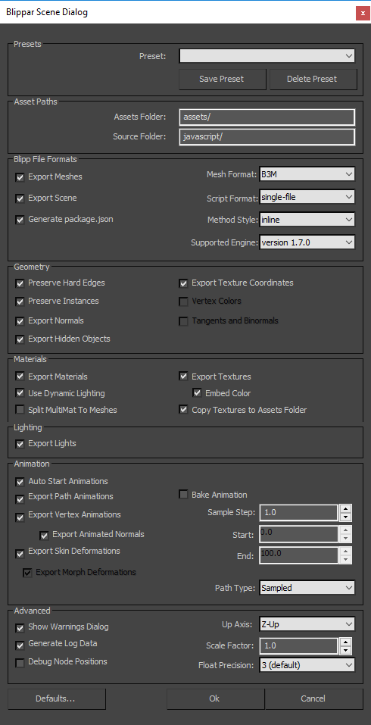Toggle Show Warnings Dialog checkbox
Screen dimensions: 371x725
(20, 628)
